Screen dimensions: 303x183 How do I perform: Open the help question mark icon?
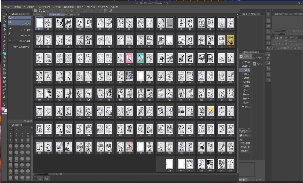click(110, 11)
